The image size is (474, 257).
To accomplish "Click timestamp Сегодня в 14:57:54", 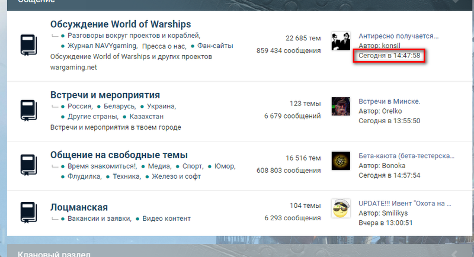I will (389, 175).
